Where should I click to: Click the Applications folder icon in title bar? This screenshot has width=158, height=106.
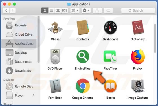tap(69, 4)
